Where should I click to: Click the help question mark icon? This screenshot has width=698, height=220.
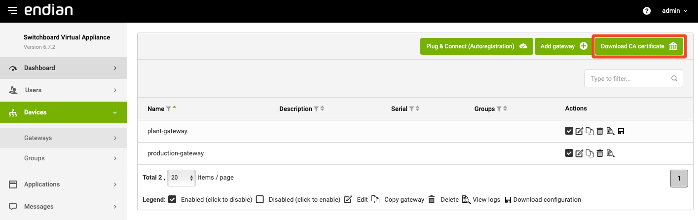tap(647, 11)
